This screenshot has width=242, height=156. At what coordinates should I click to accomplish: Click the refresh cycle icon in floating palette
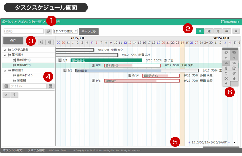click(226, 73)
